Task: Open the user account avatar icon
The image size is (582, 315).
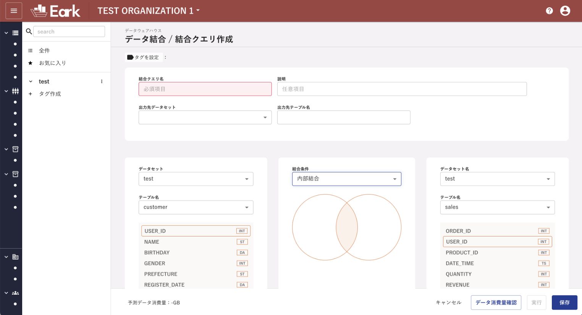Action: [x=565, y=11]
